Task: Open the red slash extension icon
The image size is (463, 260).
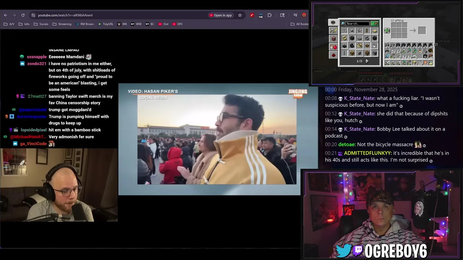Action: pyautogui.click(x=252, y=15)
